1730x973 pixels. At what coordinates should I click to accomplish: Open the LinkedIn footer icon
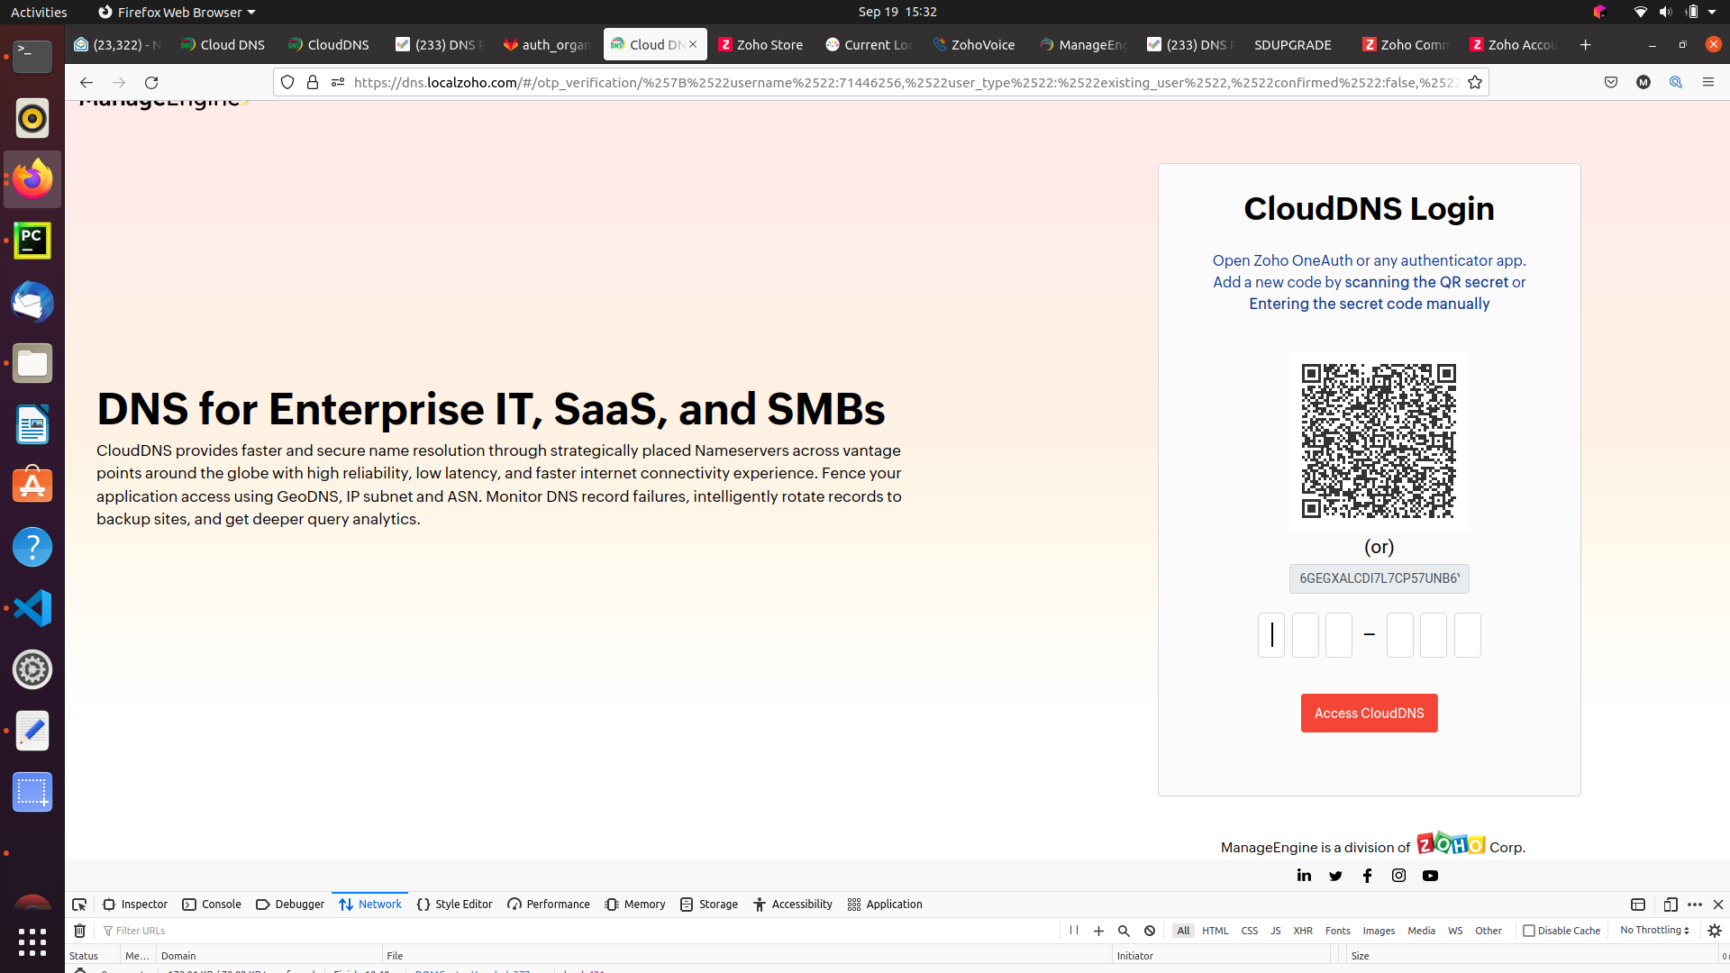click(1304, 876)
